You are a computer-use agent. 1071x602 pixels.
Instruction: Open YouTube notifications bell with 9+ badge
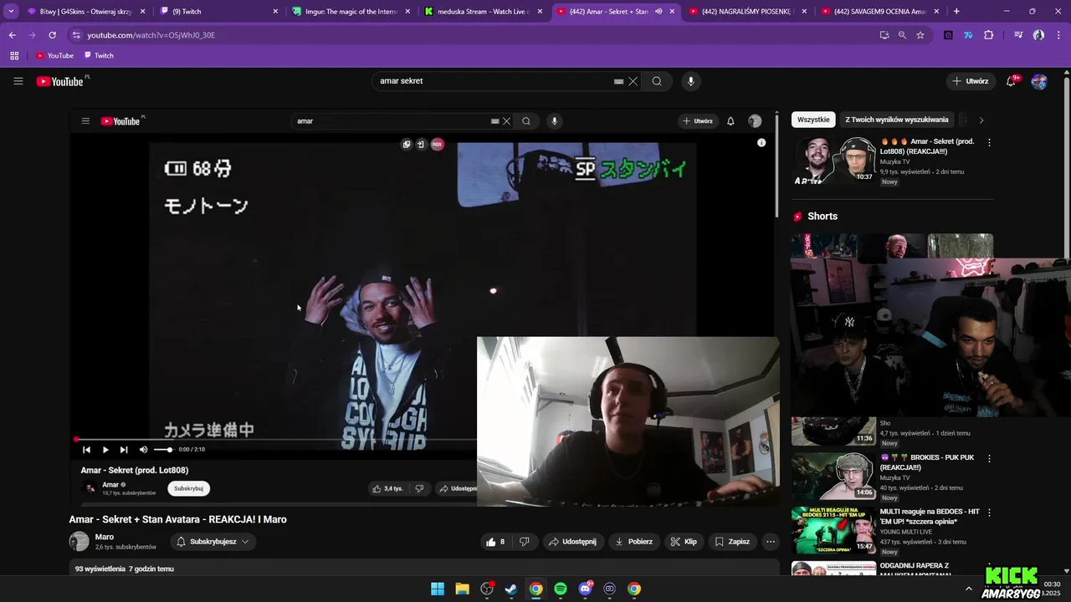click(1012, 81)
